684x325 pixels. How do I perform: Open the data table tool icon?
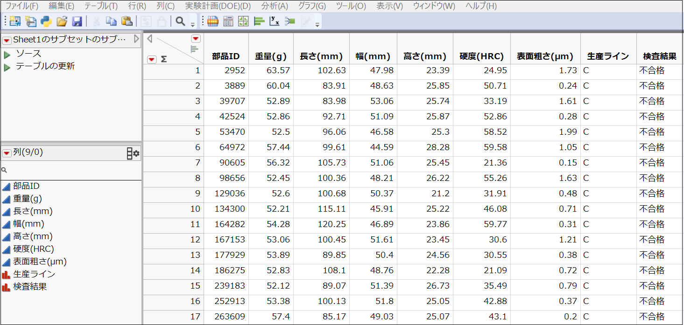pos(213,21)
